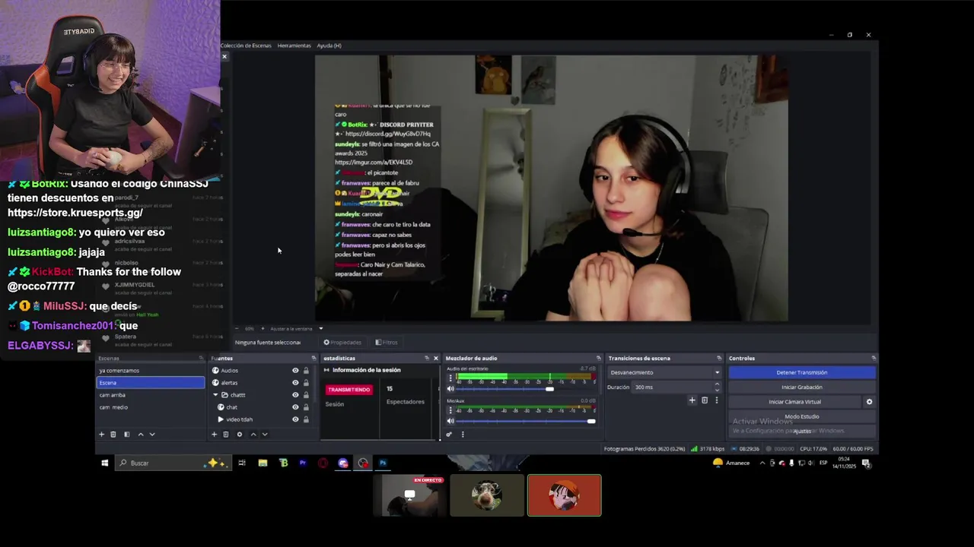This screenshot has height=547, width=974.
Task: Toggle visibility of alertas source
Action: pos(295,383)
